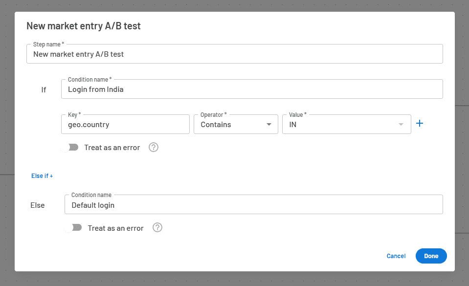Viewport: 469px width, 286px height.
Task: Enable Treat as an error for the Default login condition
Action: click(x=76, y=228)
